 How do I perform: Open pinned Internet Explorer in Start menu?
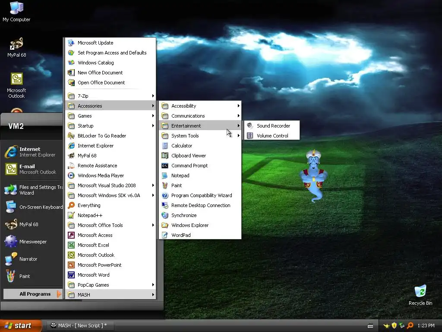click(x=33, y=152)
